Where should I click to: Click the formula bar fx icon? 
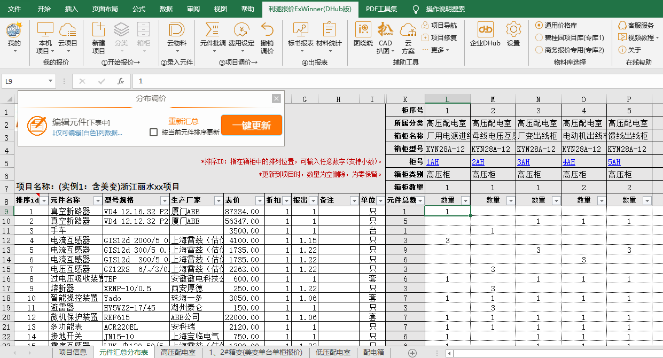pyautogui.click(x=121, y=81)
